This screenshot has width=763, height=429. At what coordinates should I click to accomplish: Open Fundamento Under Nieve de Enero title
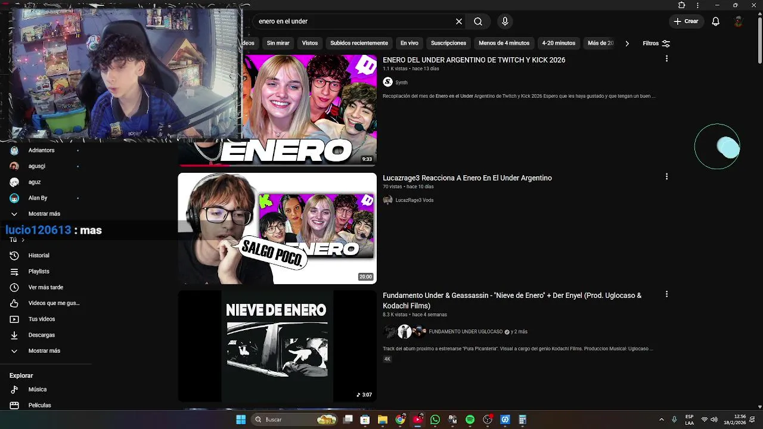click(x=512, y=301)
